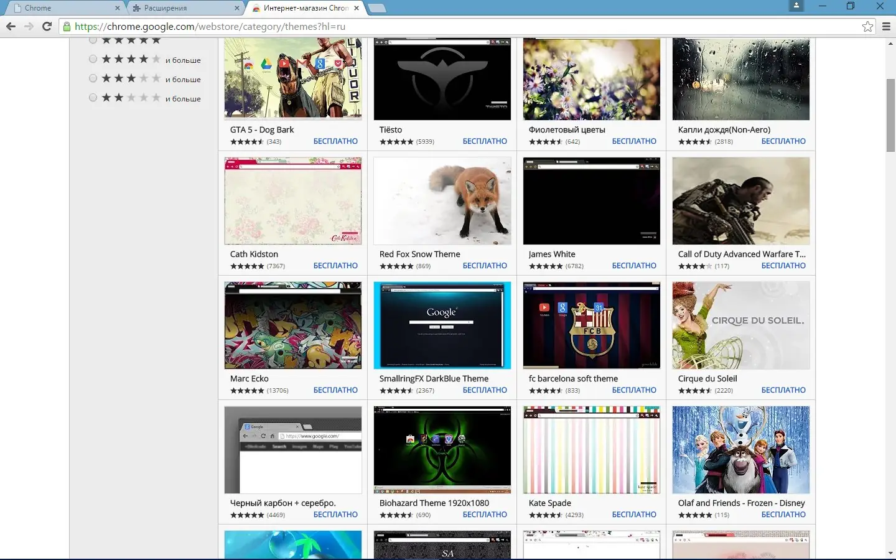Click the James White theme title
Screen dimensions: 896x560
click(552, 254)
